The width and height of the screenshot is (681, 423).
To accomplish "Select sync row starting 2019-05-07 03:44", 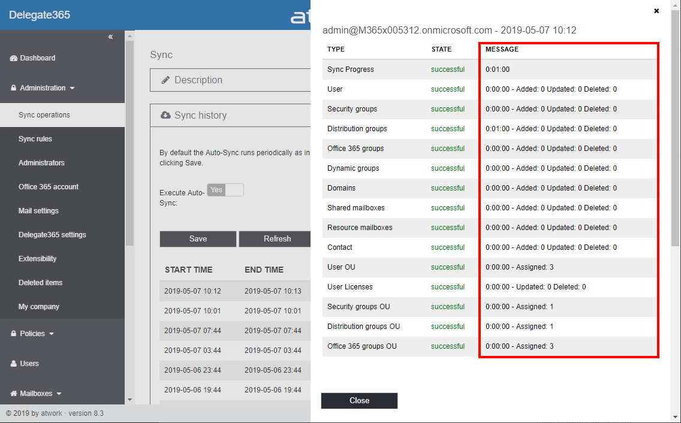I will [x=235, y=351].
